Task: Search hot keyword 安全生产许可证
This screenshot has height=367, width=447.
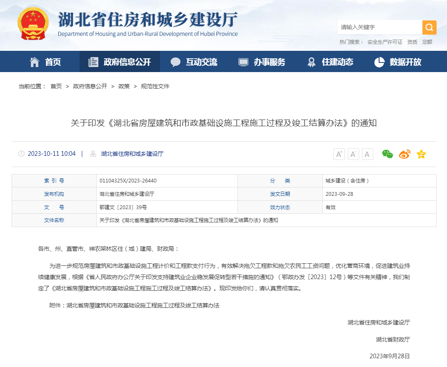Action: [x=385, y=42]
